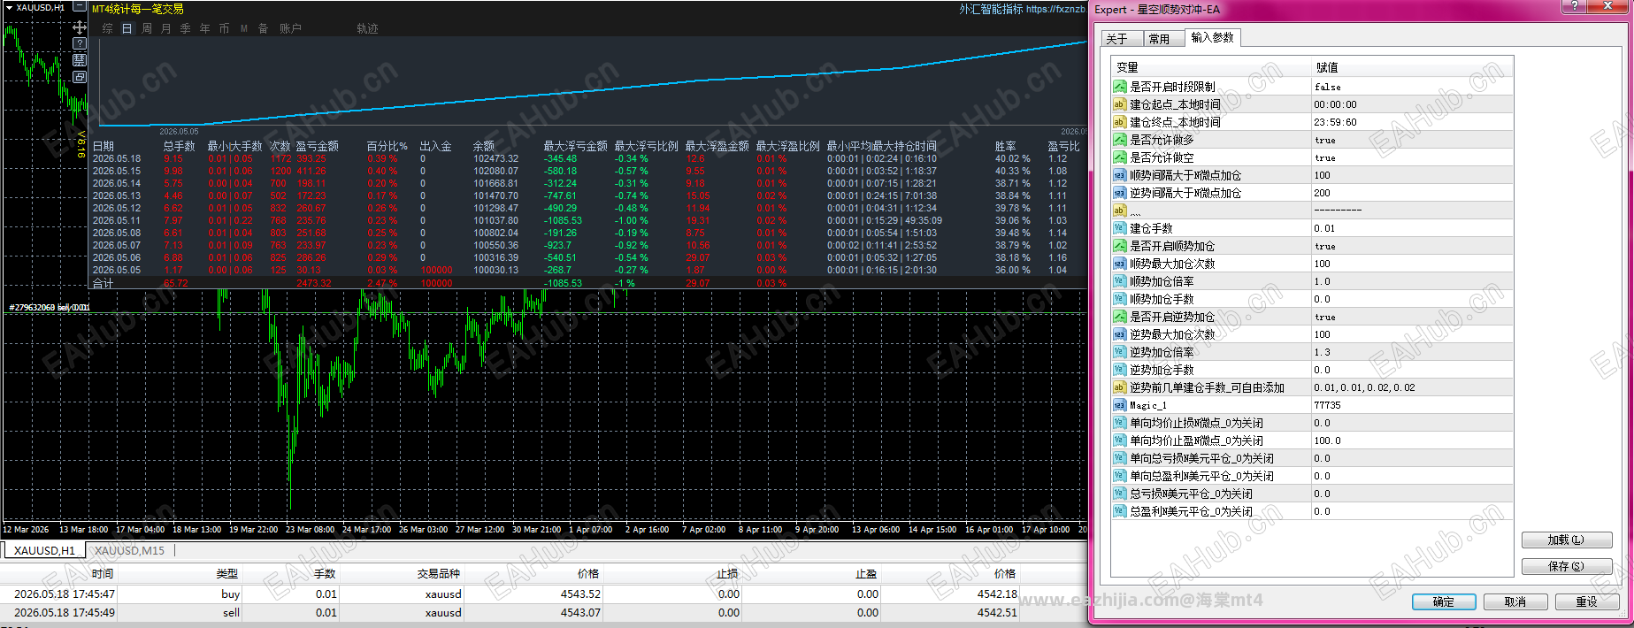This screenshot has height=628, width=1634.
Task: Open the XAUUSD,H1 dropdown arrow above the chart
Action: point(9,7)
